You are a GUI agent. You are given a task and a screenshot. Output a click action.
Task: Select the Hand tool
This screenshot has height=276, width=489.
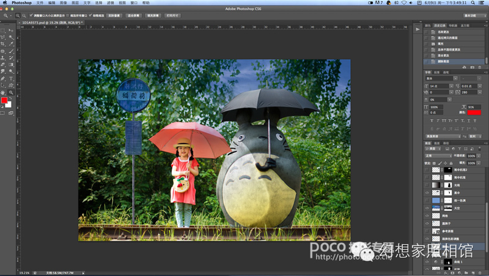pyautogui.click(x=3, y=93)
